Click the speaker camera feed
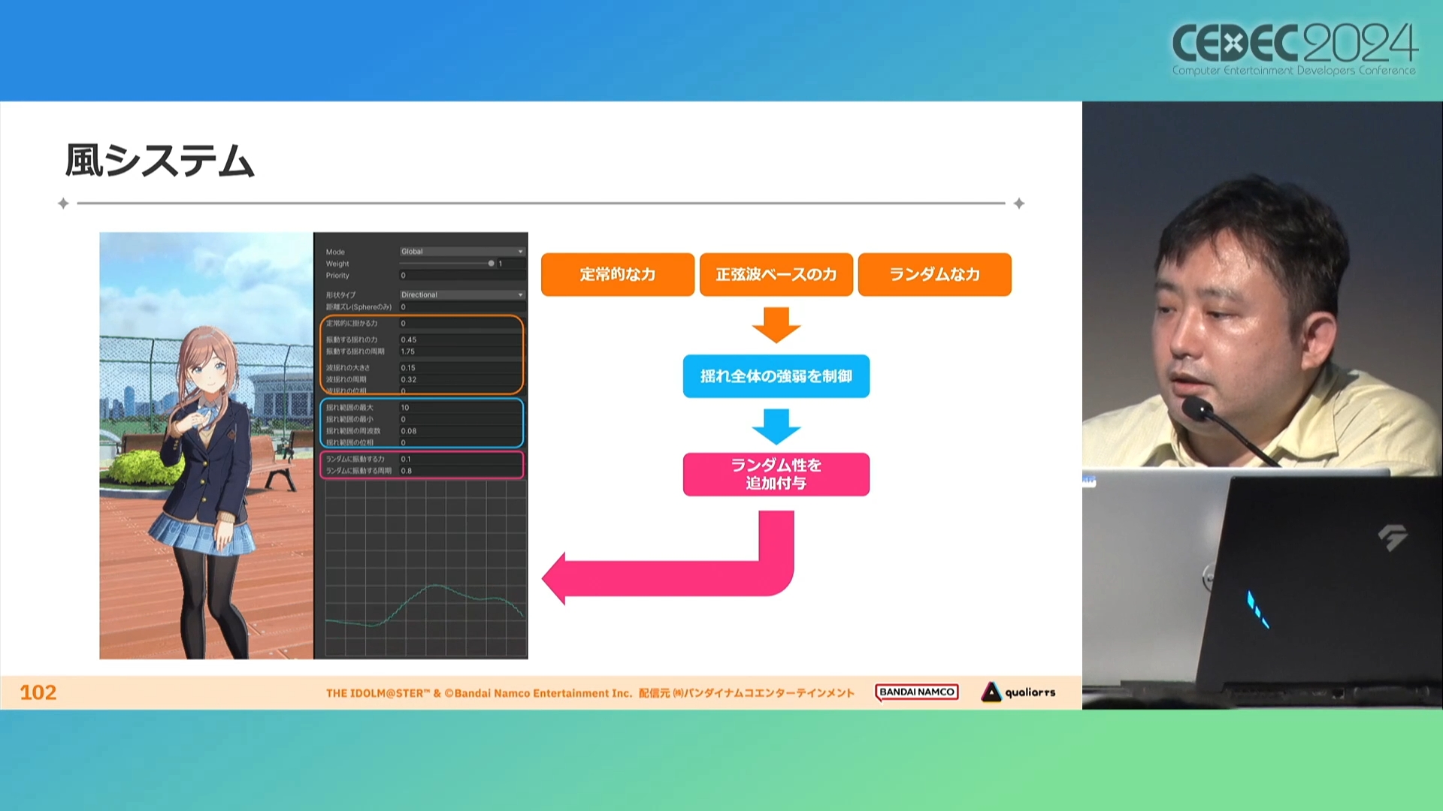1443x811 pixels. tap(1263, 405)
